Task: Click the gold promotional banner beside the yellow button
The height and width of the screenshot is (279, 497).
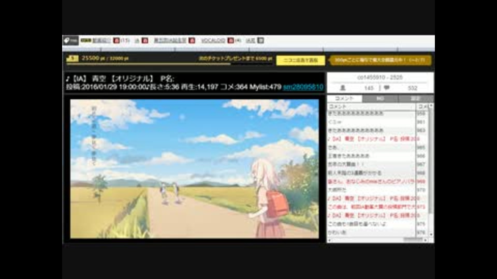Action: tap(380, 60)
